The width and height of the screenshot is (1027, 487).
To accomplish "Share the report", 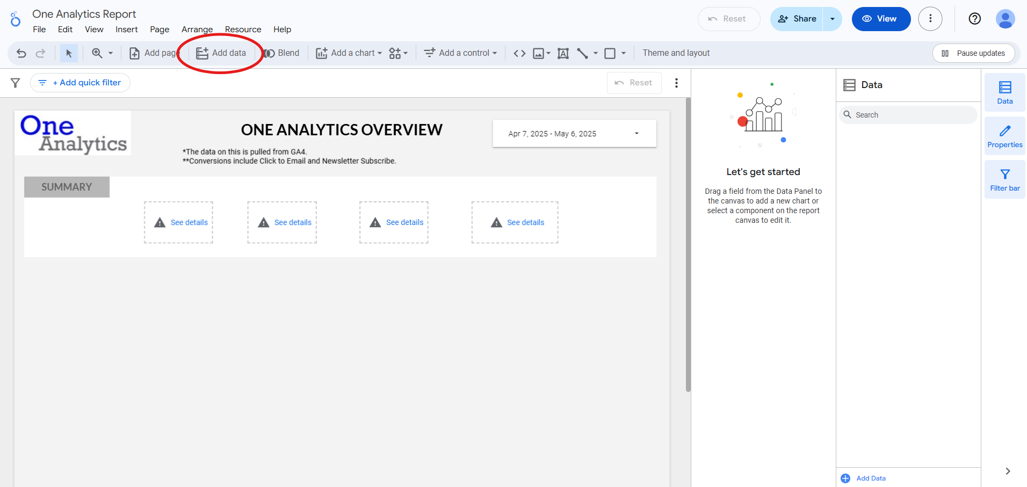I will tap(797, 19).
